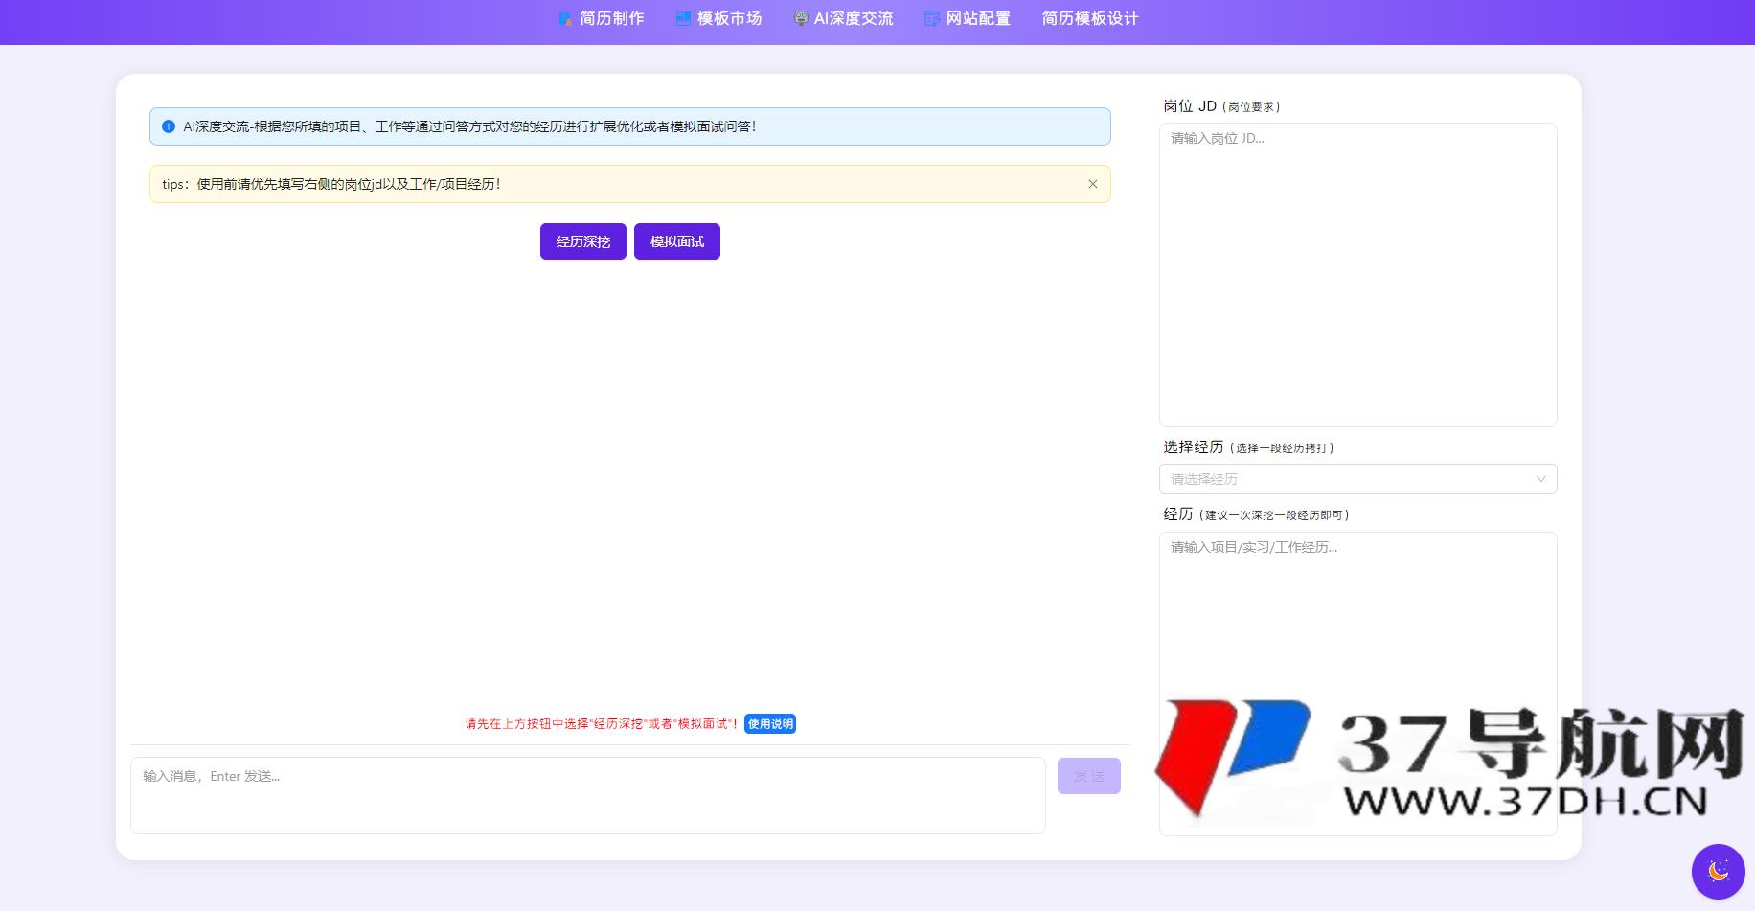The width and height of the screenshot is (1755, 911).
Task: Toggle dark theme using the round purple button
Action: (1718, 871)
